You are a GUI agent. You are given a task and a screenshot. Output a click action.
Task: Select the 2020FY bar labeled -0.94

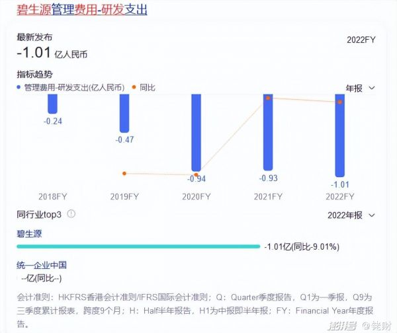click(197, 133)
